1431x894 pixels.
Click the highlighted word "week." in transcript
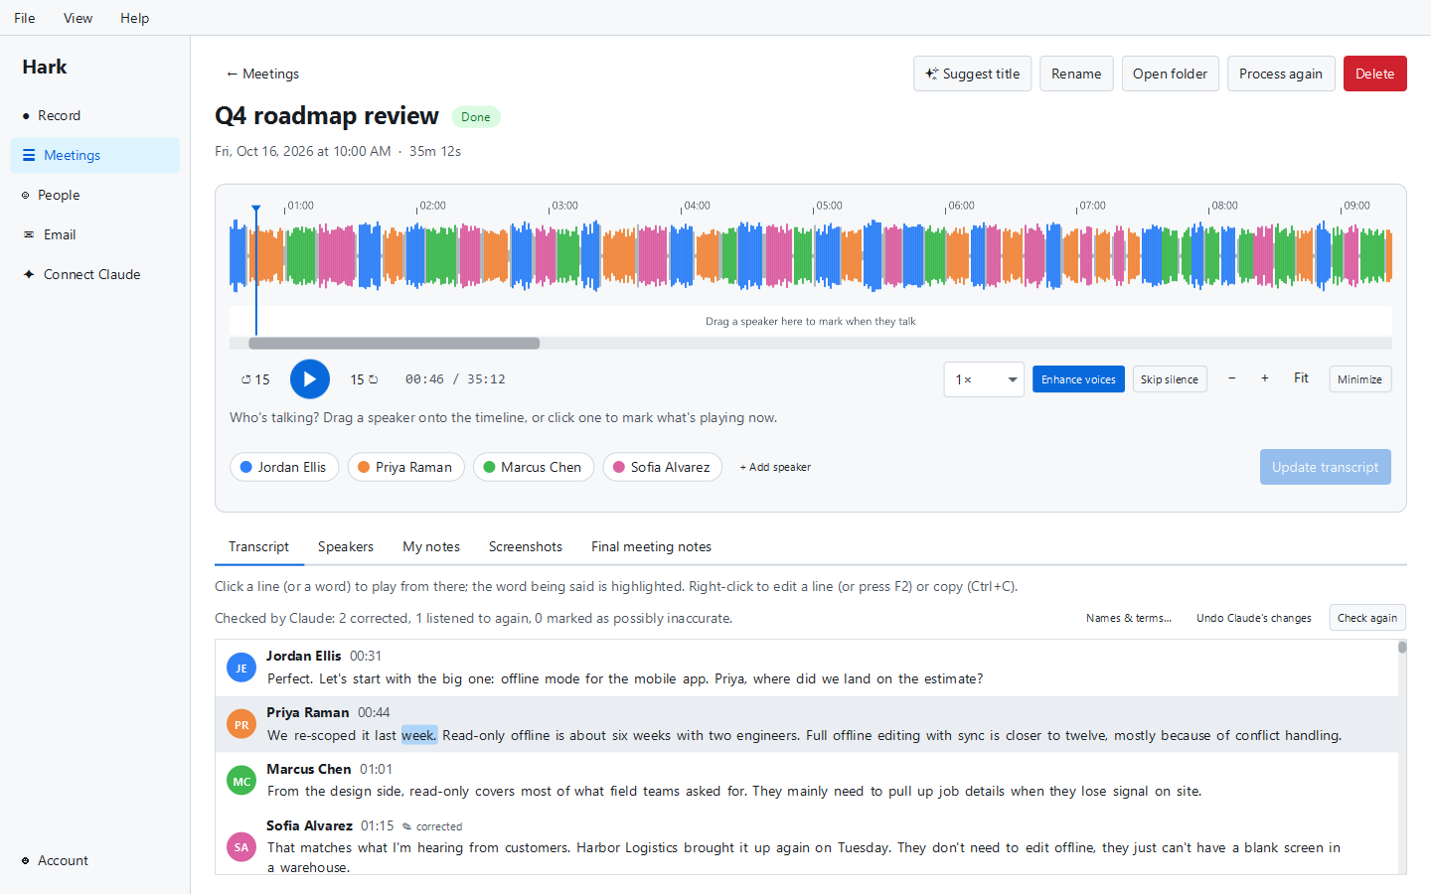[418, 735]
